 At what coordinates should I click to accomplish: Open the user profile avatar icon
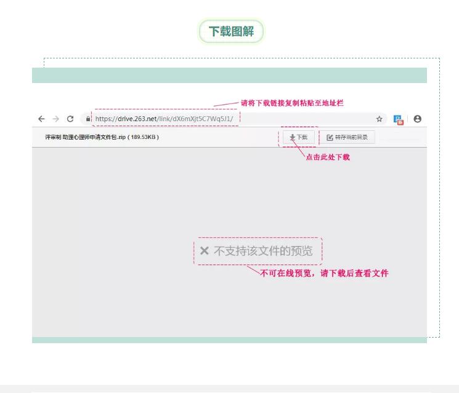[418, 119]
